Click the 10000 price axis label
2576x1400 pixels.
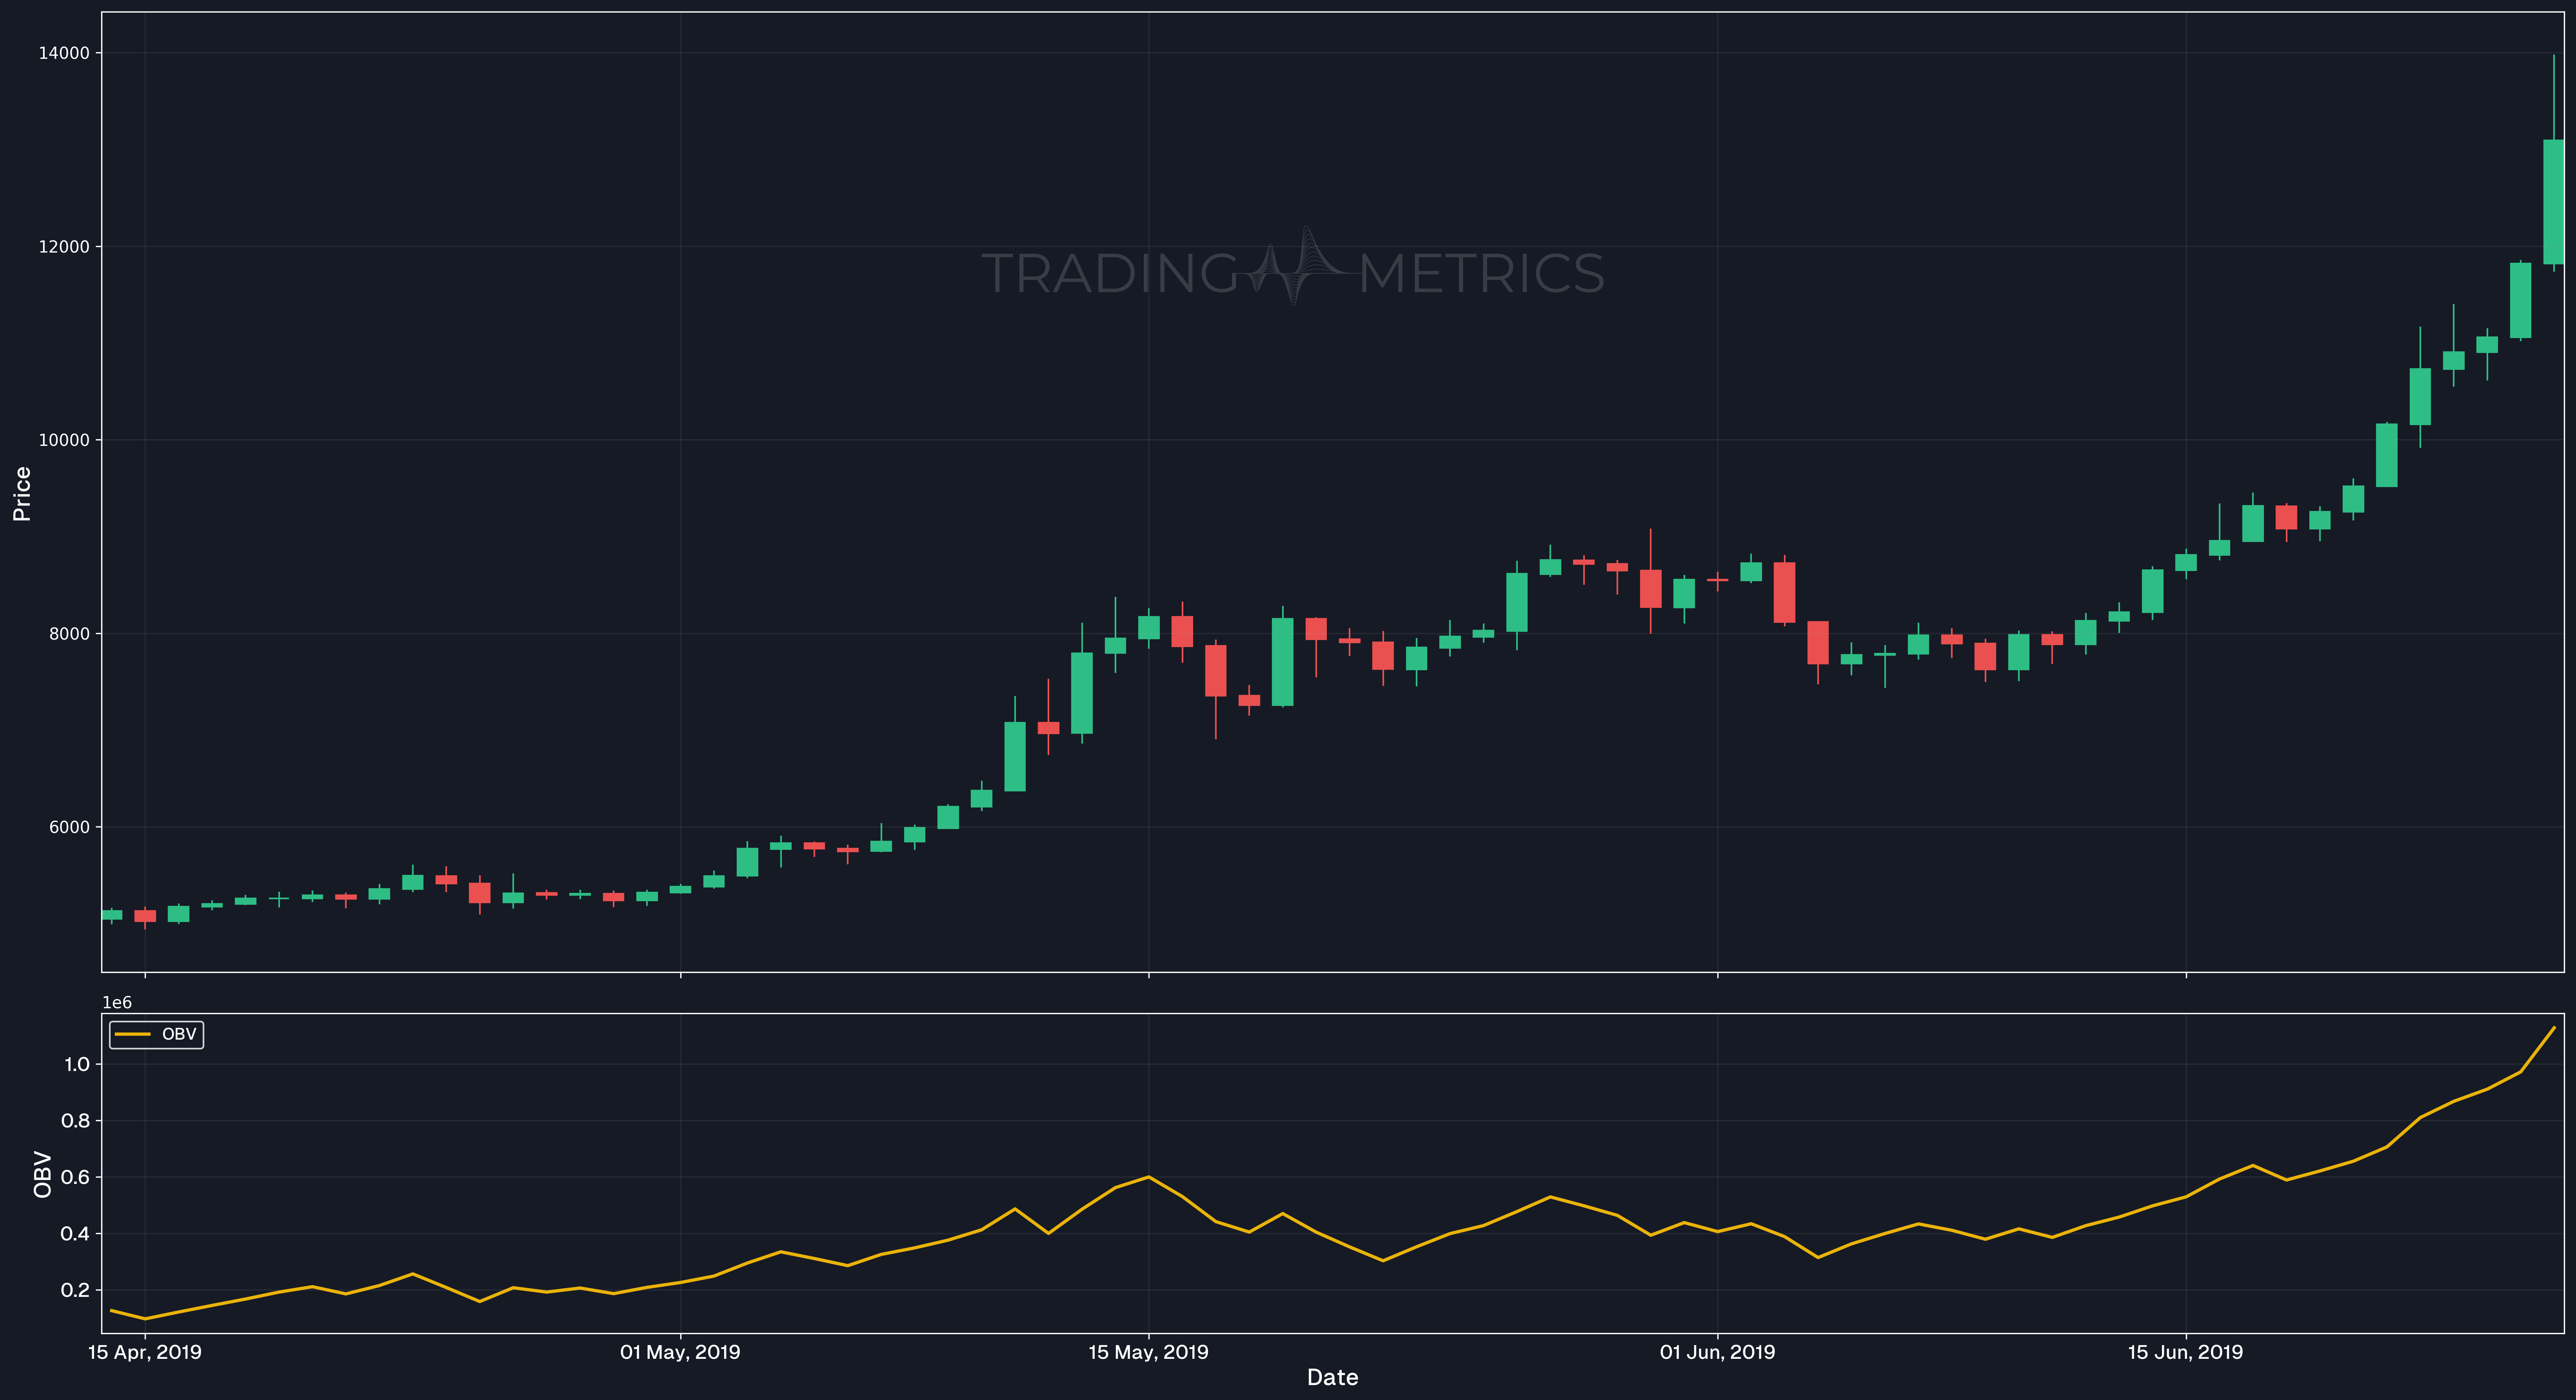(x=64, y=440)
